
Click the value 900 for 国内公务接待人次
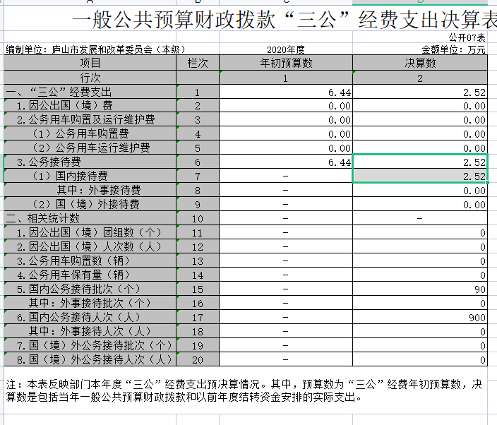click(x=419, y=318)
